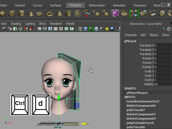Image resolution: width=172 pixels, height=129 pixels.
Task: Open the viewport Shading menu
Action: tap(16, 24)
